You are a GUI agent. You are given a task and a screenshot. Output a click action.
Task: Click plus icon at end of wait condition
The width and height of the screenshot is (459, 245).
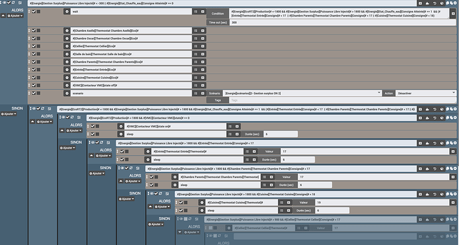pyautogui.click(x=453, y=13)
